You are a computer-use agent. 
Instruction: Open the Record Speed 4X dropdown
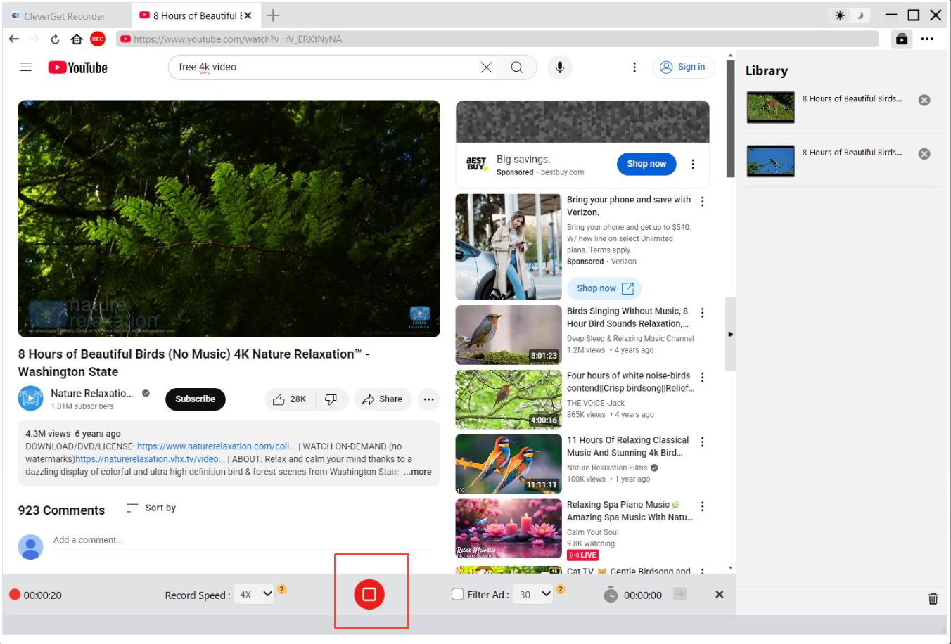tap(254, 595)
